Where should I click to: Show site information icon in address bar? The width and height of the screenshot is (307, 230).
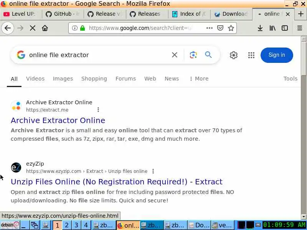tap(74, 28)
